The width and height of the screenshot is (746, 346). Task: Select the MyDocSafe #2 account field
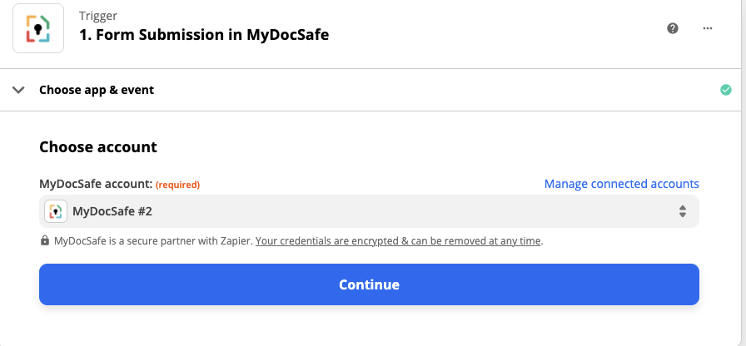point(369,211)
